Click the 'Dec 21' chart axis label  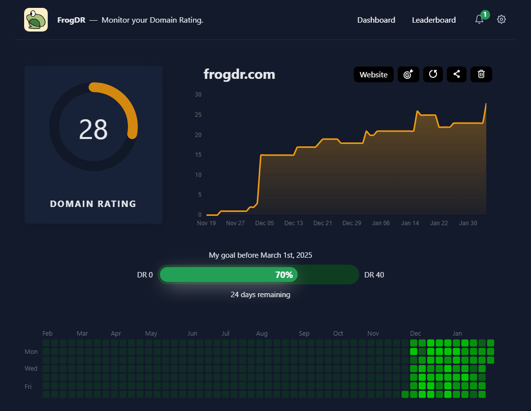[323, 223]
